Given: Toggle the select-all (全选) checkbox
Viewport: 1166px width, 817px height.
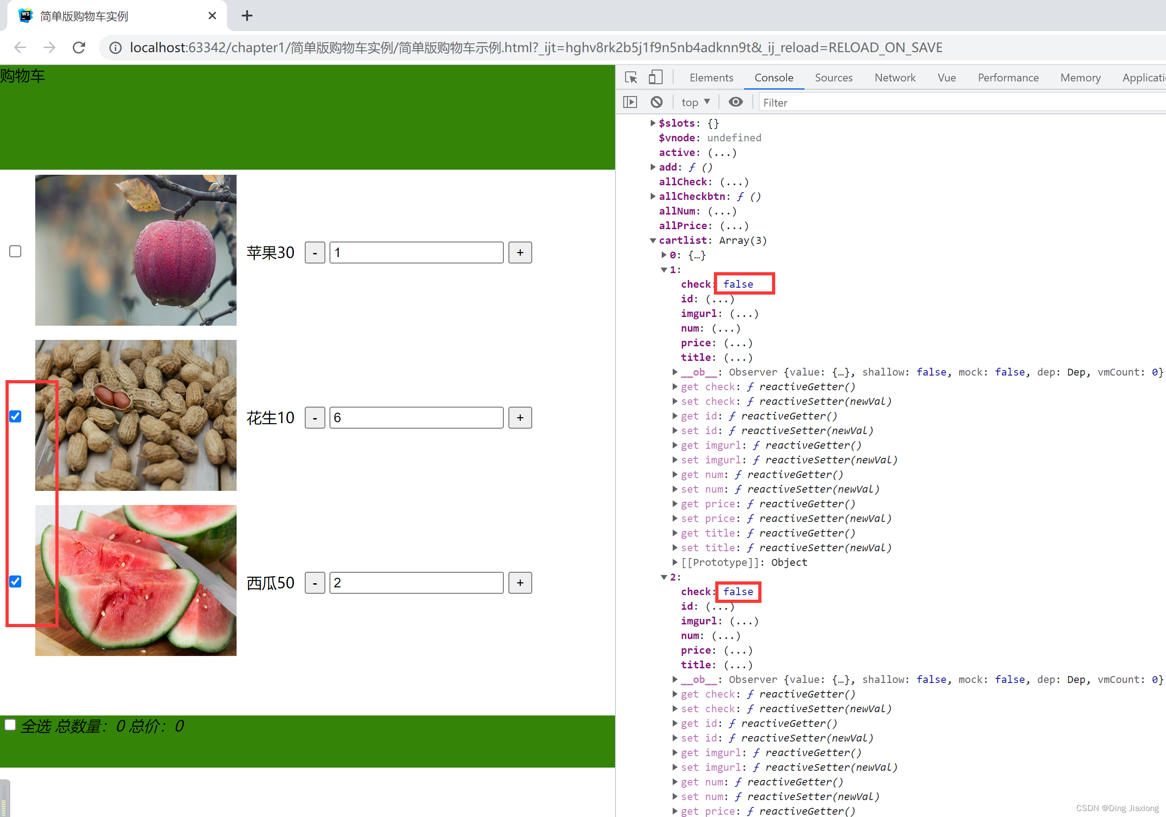Looking at the screenshot, I should tap(10, 725).
